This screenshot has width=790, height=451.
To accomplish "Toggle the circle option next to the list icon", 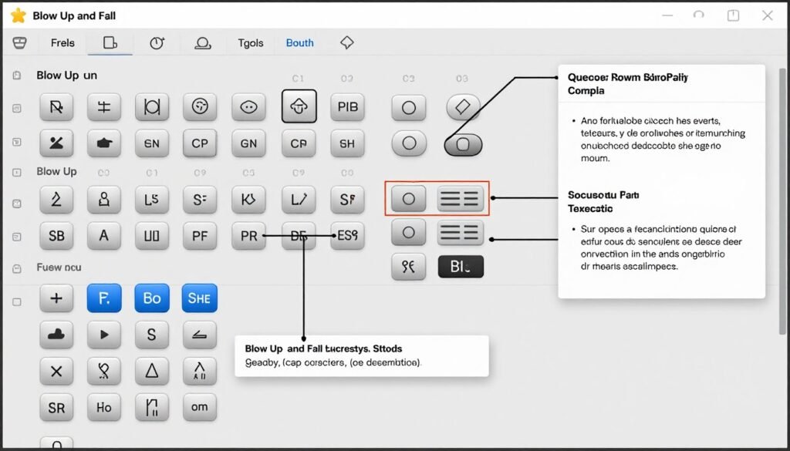I will pos(408,233).
